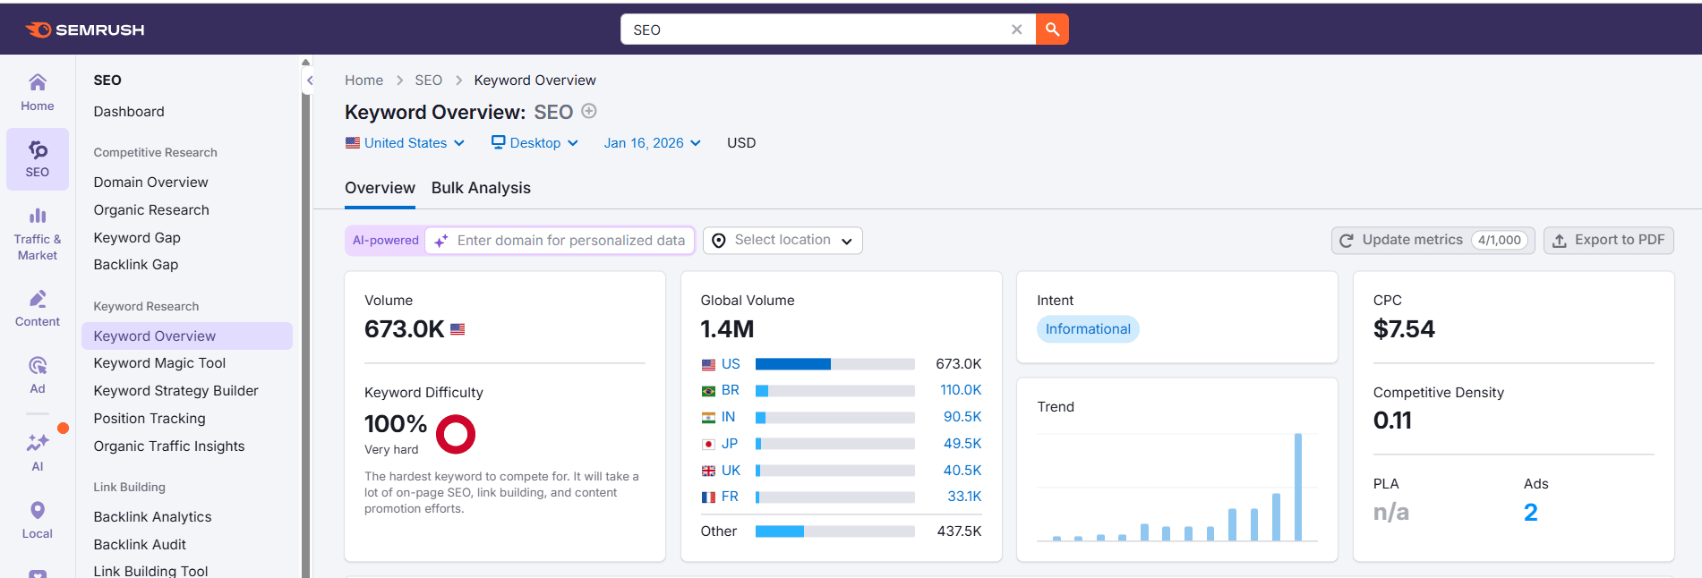Open the Jan 16, 2026 date dropdown
The width and height of the screenshot is (1702, 578).
[x=652, y=143]
